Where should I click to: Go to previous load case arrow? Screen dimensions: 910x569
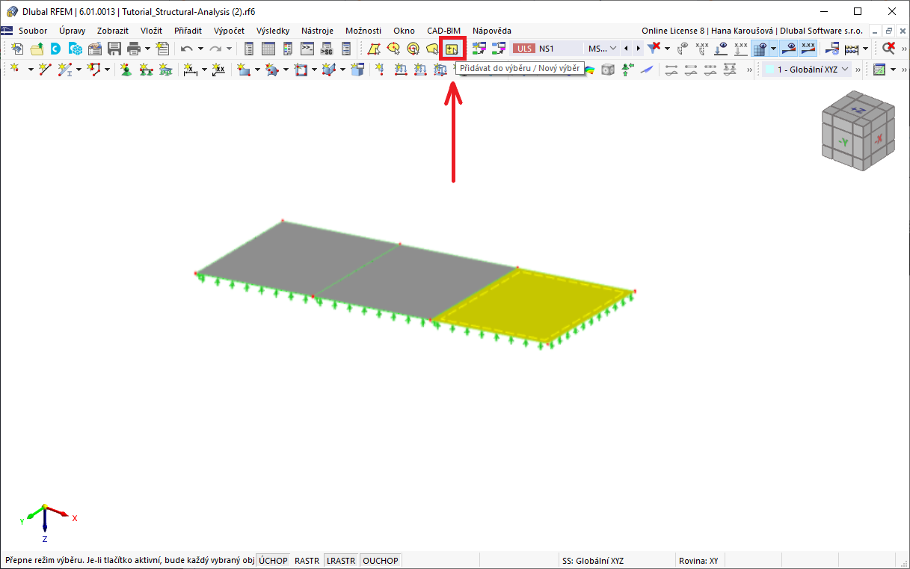click(x=626, y=49)
